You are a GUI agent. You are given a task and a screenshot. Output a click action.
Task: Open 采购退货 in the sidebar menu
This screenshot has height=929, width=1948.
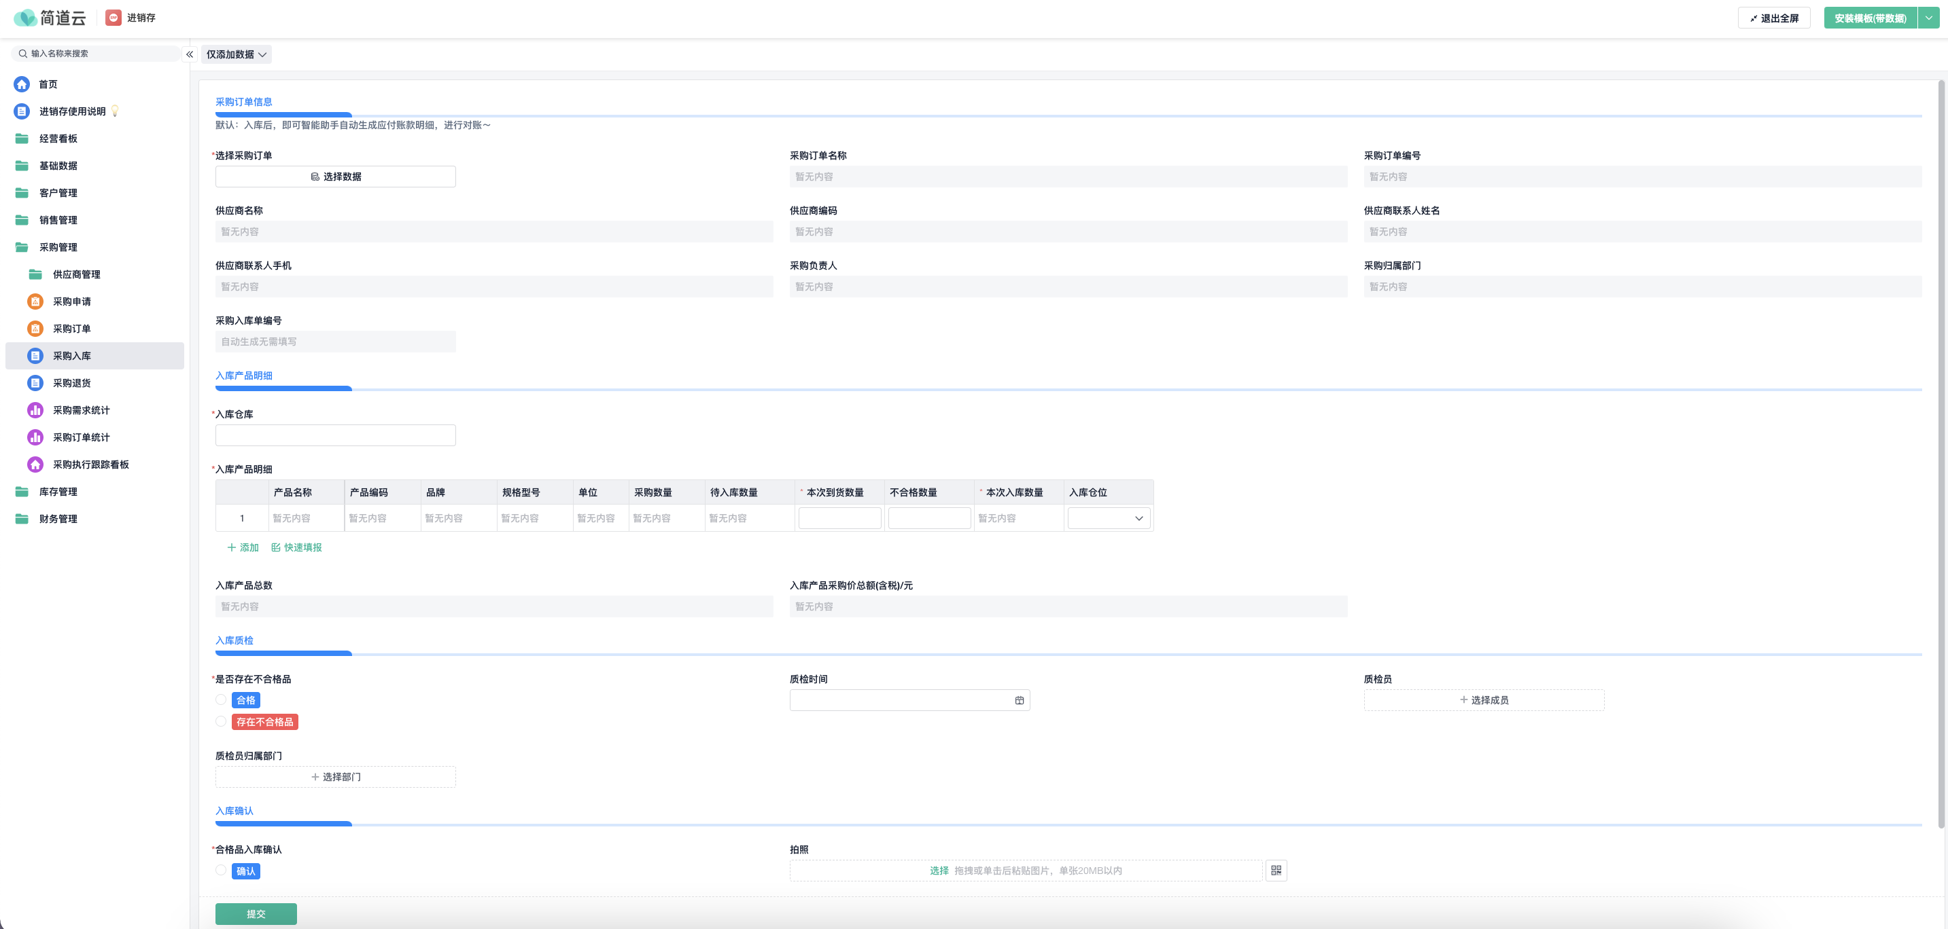point(72,383)
